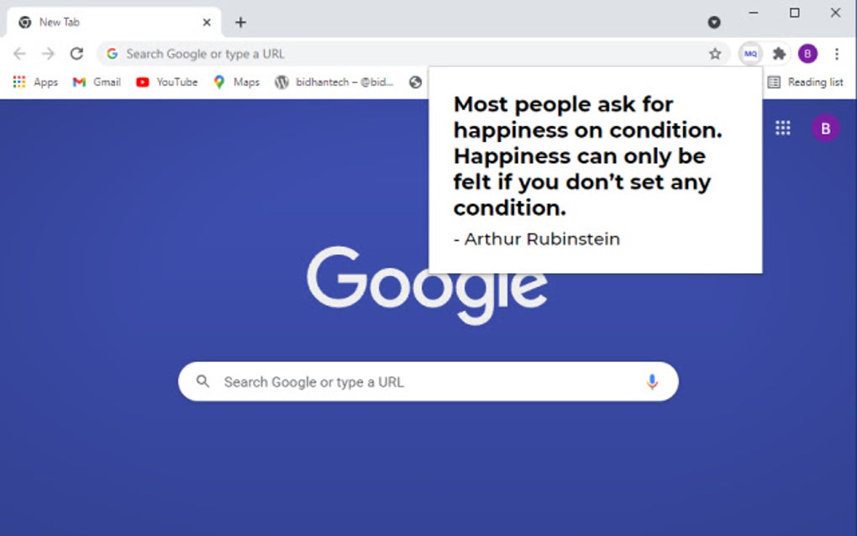
Task: Open the Gmail bookmark
Action: (x=97, y=82)
